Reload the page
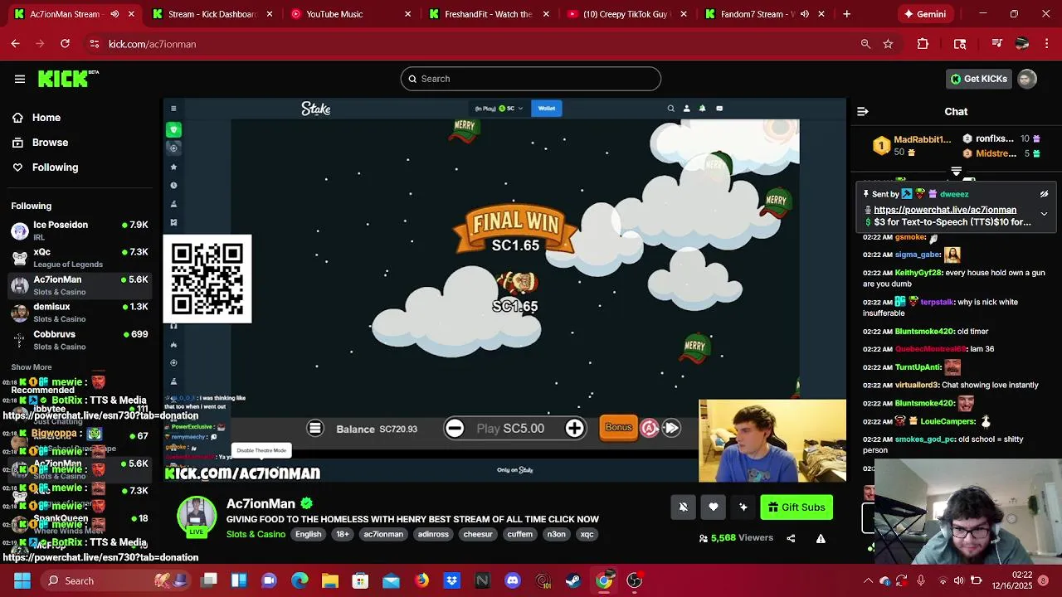The width and height of the screenshot is (1062, 597). click(65, 44)
